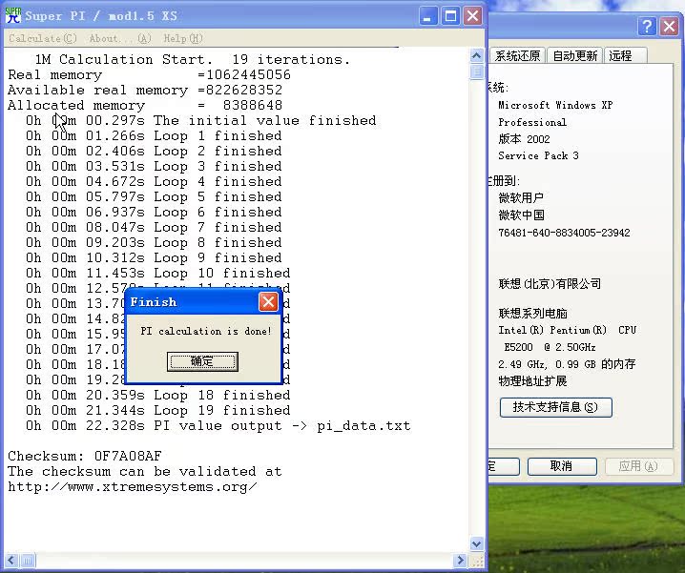Maximize the Super PI window
The height and width of the screenshot is (573, 685).
click(448, 15)
